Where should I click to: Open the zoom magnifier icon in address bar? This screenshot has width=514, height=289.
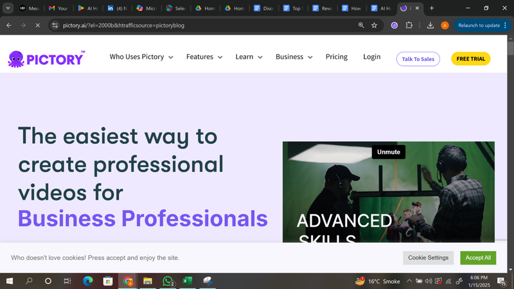tap(361, 25)
